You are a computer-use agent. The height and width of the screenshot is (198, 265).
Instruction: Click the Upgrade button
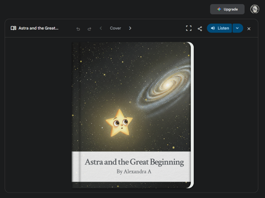(x=227, y=9)
